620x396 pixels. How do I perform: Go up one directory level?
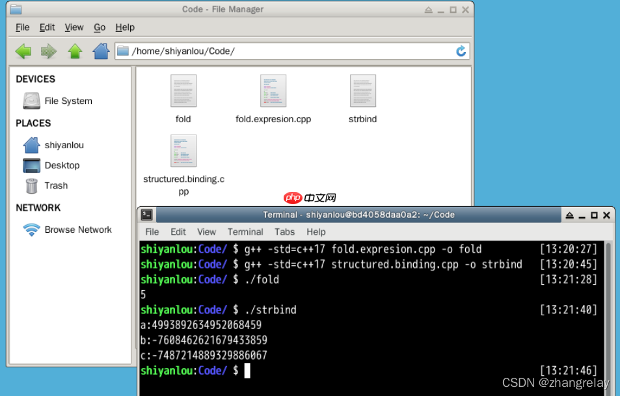74,51
